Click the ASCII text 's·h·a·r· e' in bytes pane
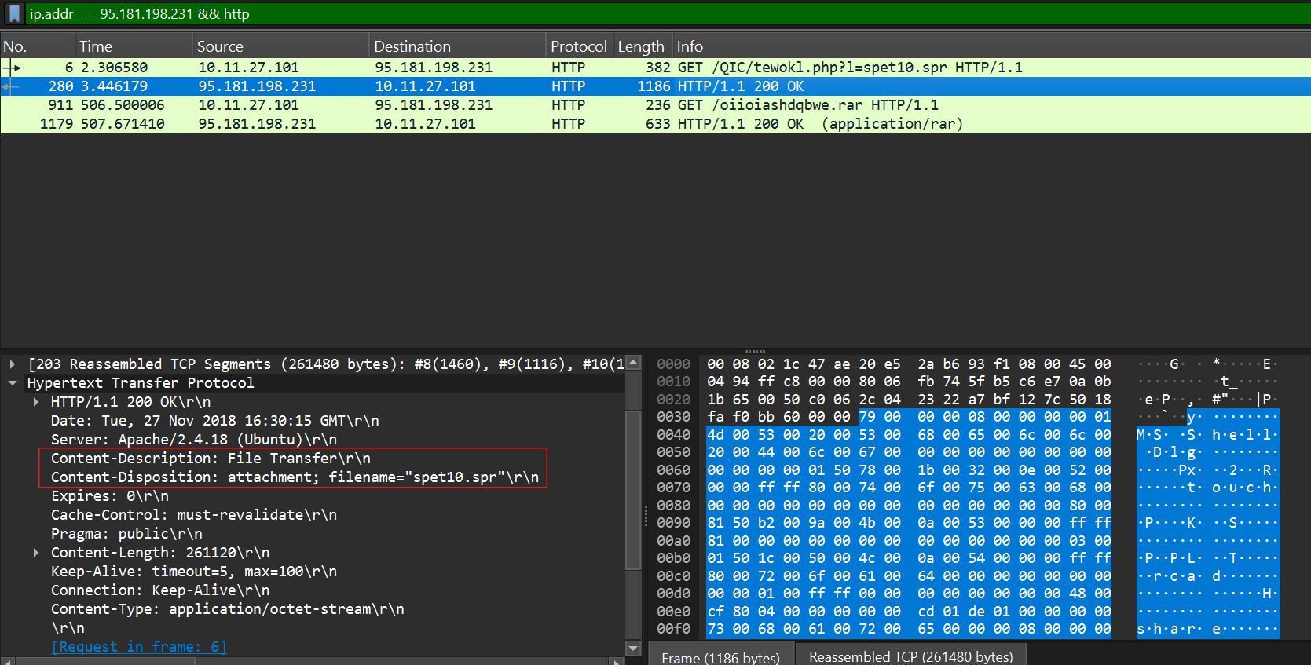 [x=1179, y=629]
